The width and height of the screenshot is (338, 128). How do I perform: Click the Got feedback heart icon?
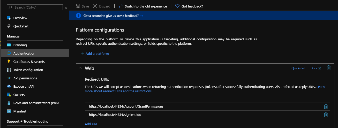pos(177,6)
